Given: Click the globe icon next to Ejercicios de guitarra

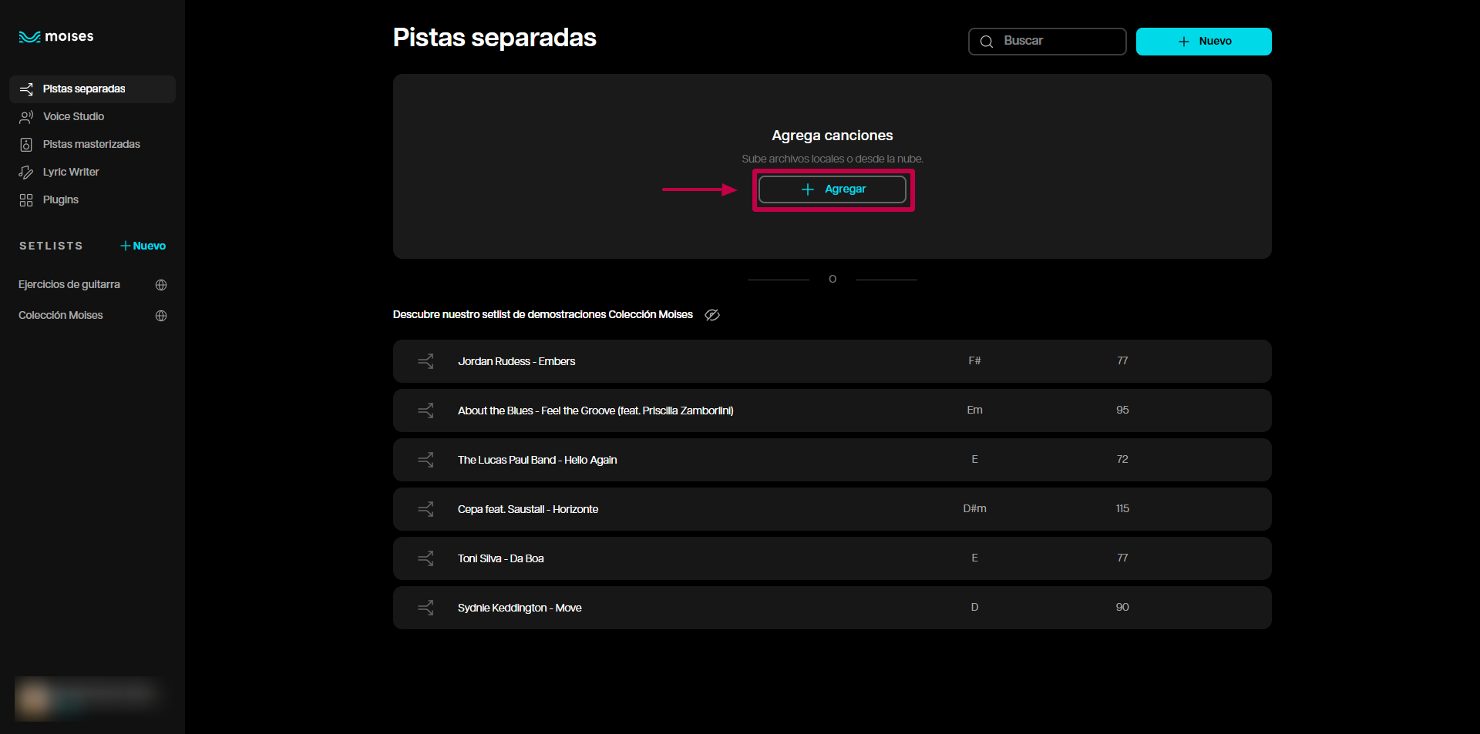Looking at the screenshot, I should pyautogui.click(x=161, y=285).
